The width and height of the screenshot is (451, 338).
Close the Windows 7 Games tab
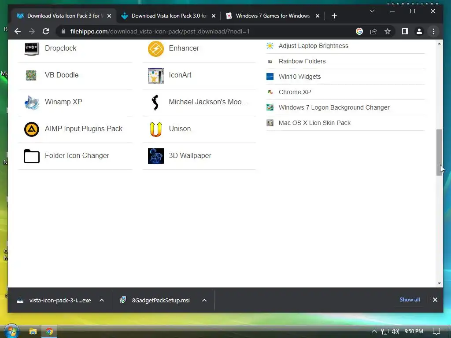[318, 16]
